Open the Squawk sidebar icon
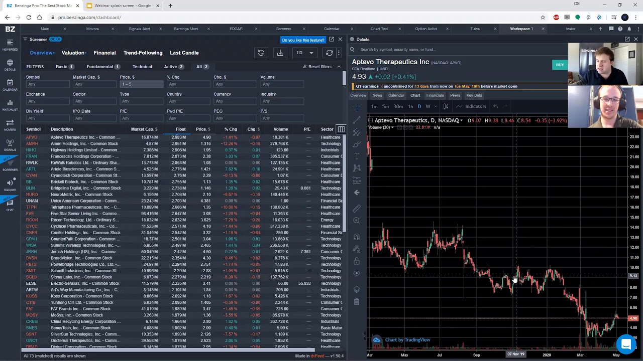This screenshot has width=643, height=361. [x=10, y=186]
